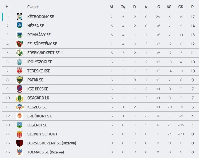Viewport: 199px width, 158px height.
Task: Click the Szondy SE Hont crest
Action: [19, 134]
